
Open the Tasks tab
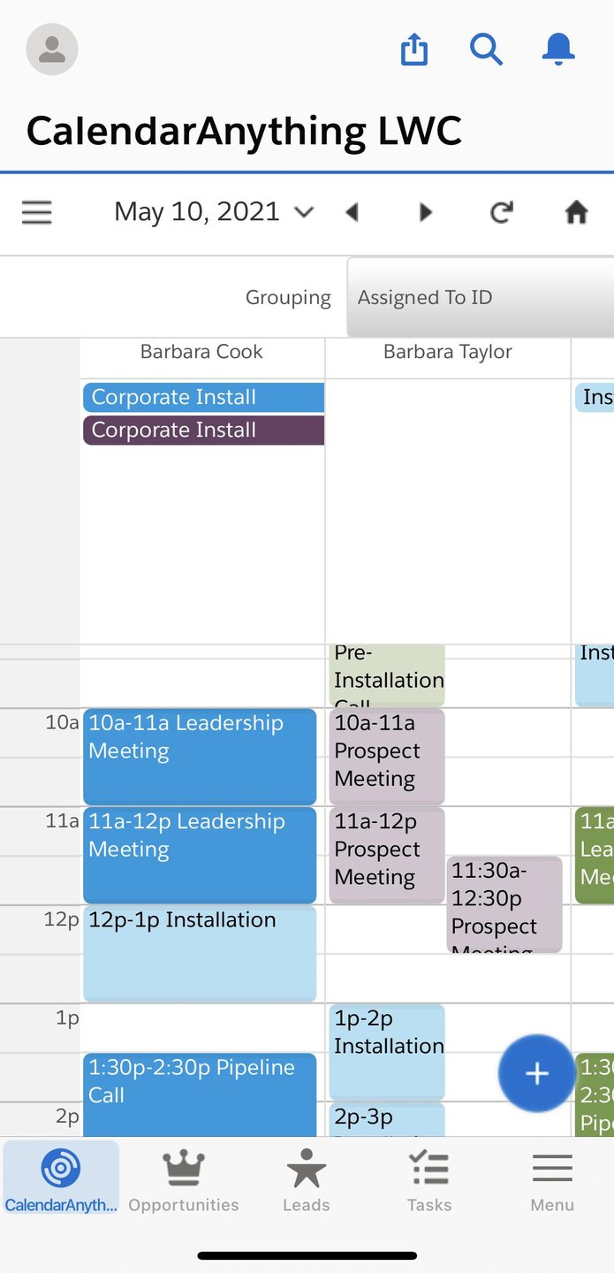[429, 1180]
